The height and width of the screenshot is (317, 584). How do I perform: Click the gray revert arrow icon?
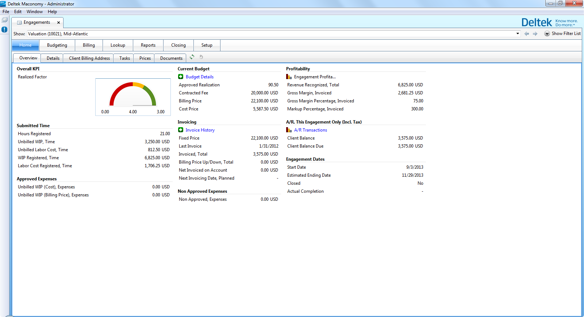coord(201,57)
